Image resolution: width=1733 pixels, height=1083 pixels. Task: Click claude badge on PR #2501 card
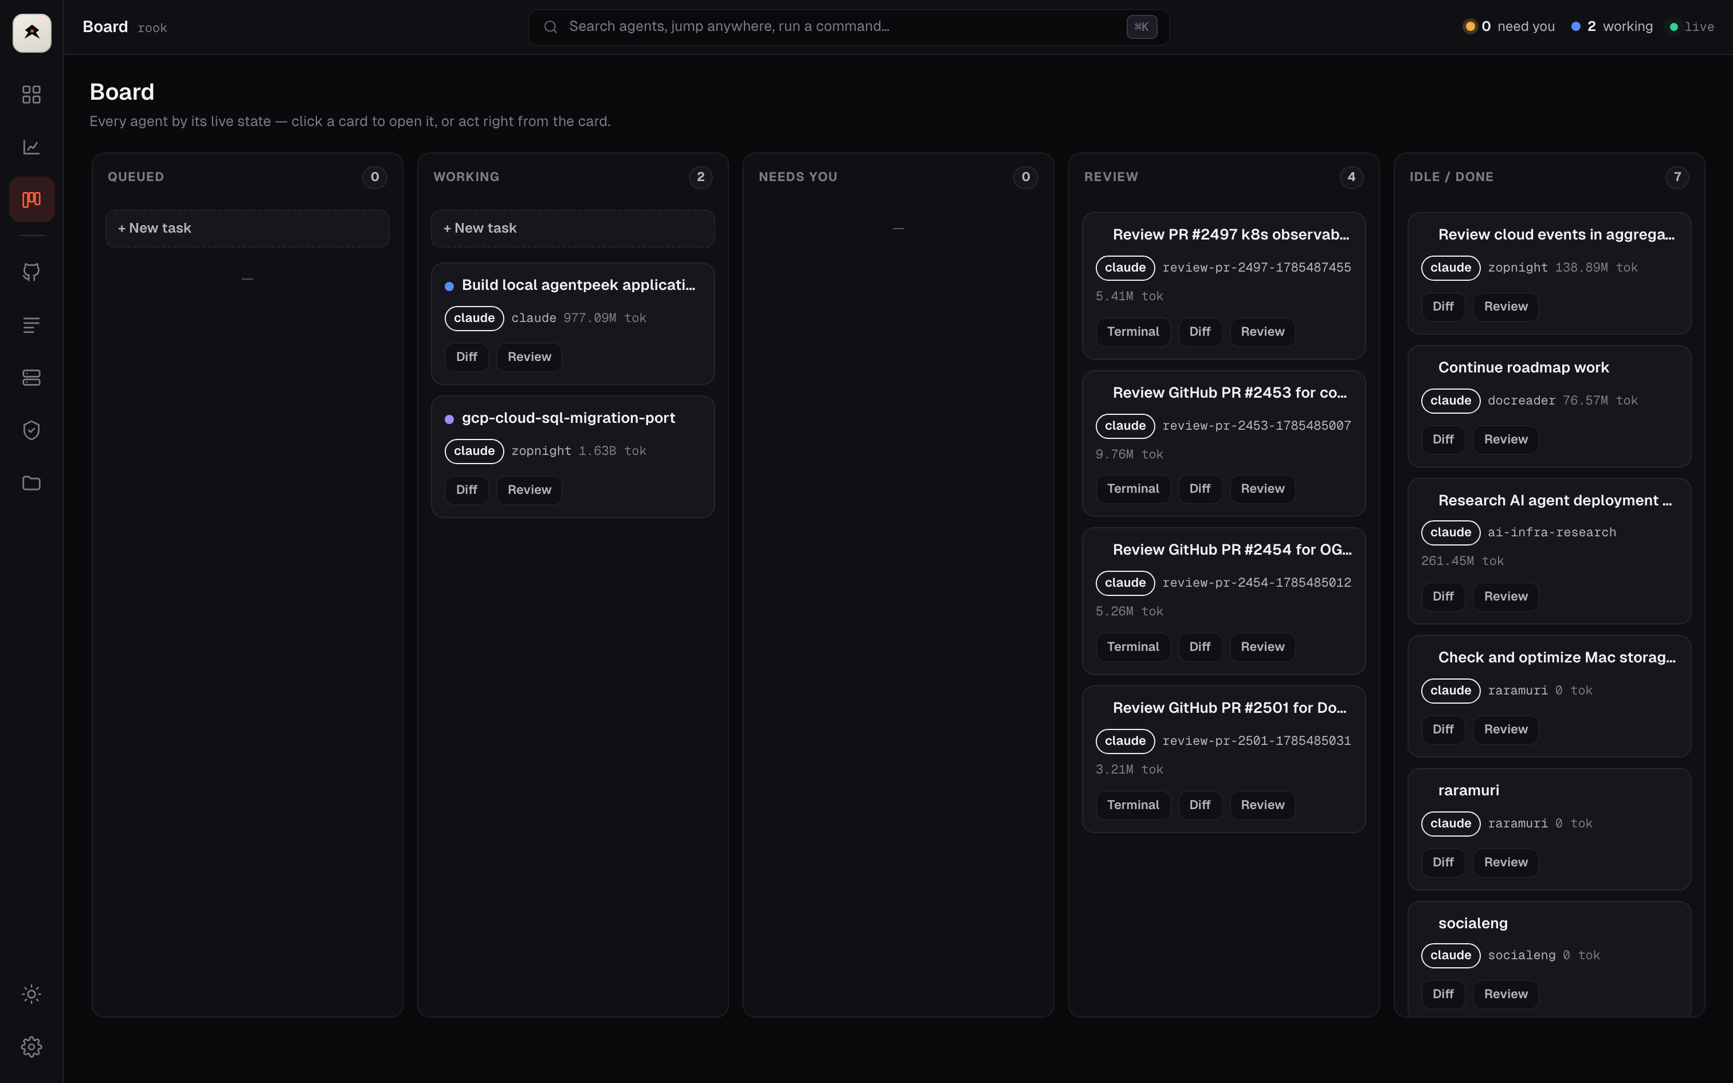[x=1125, y=741]
